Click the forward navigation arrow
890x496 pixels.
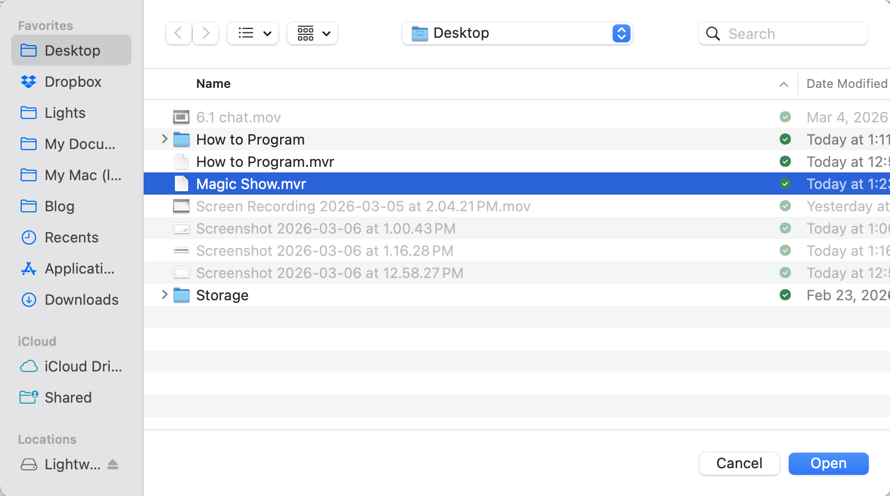pos(206,33)
